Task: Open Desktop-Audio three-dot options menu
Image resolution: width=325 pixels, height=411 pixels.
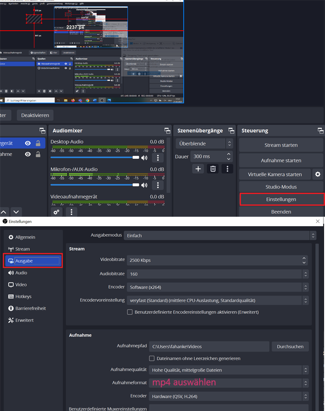Action: point(158,158)
